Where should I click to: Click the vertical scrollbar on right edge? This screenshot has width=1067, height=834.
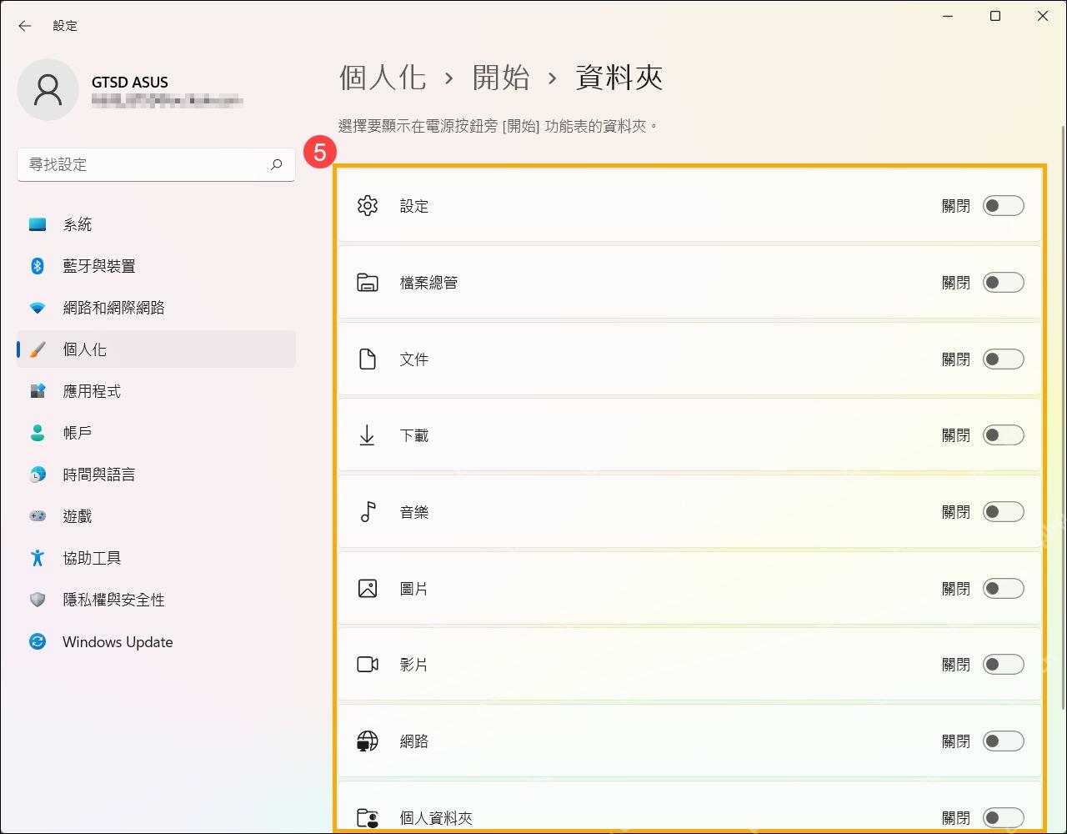1062,417
